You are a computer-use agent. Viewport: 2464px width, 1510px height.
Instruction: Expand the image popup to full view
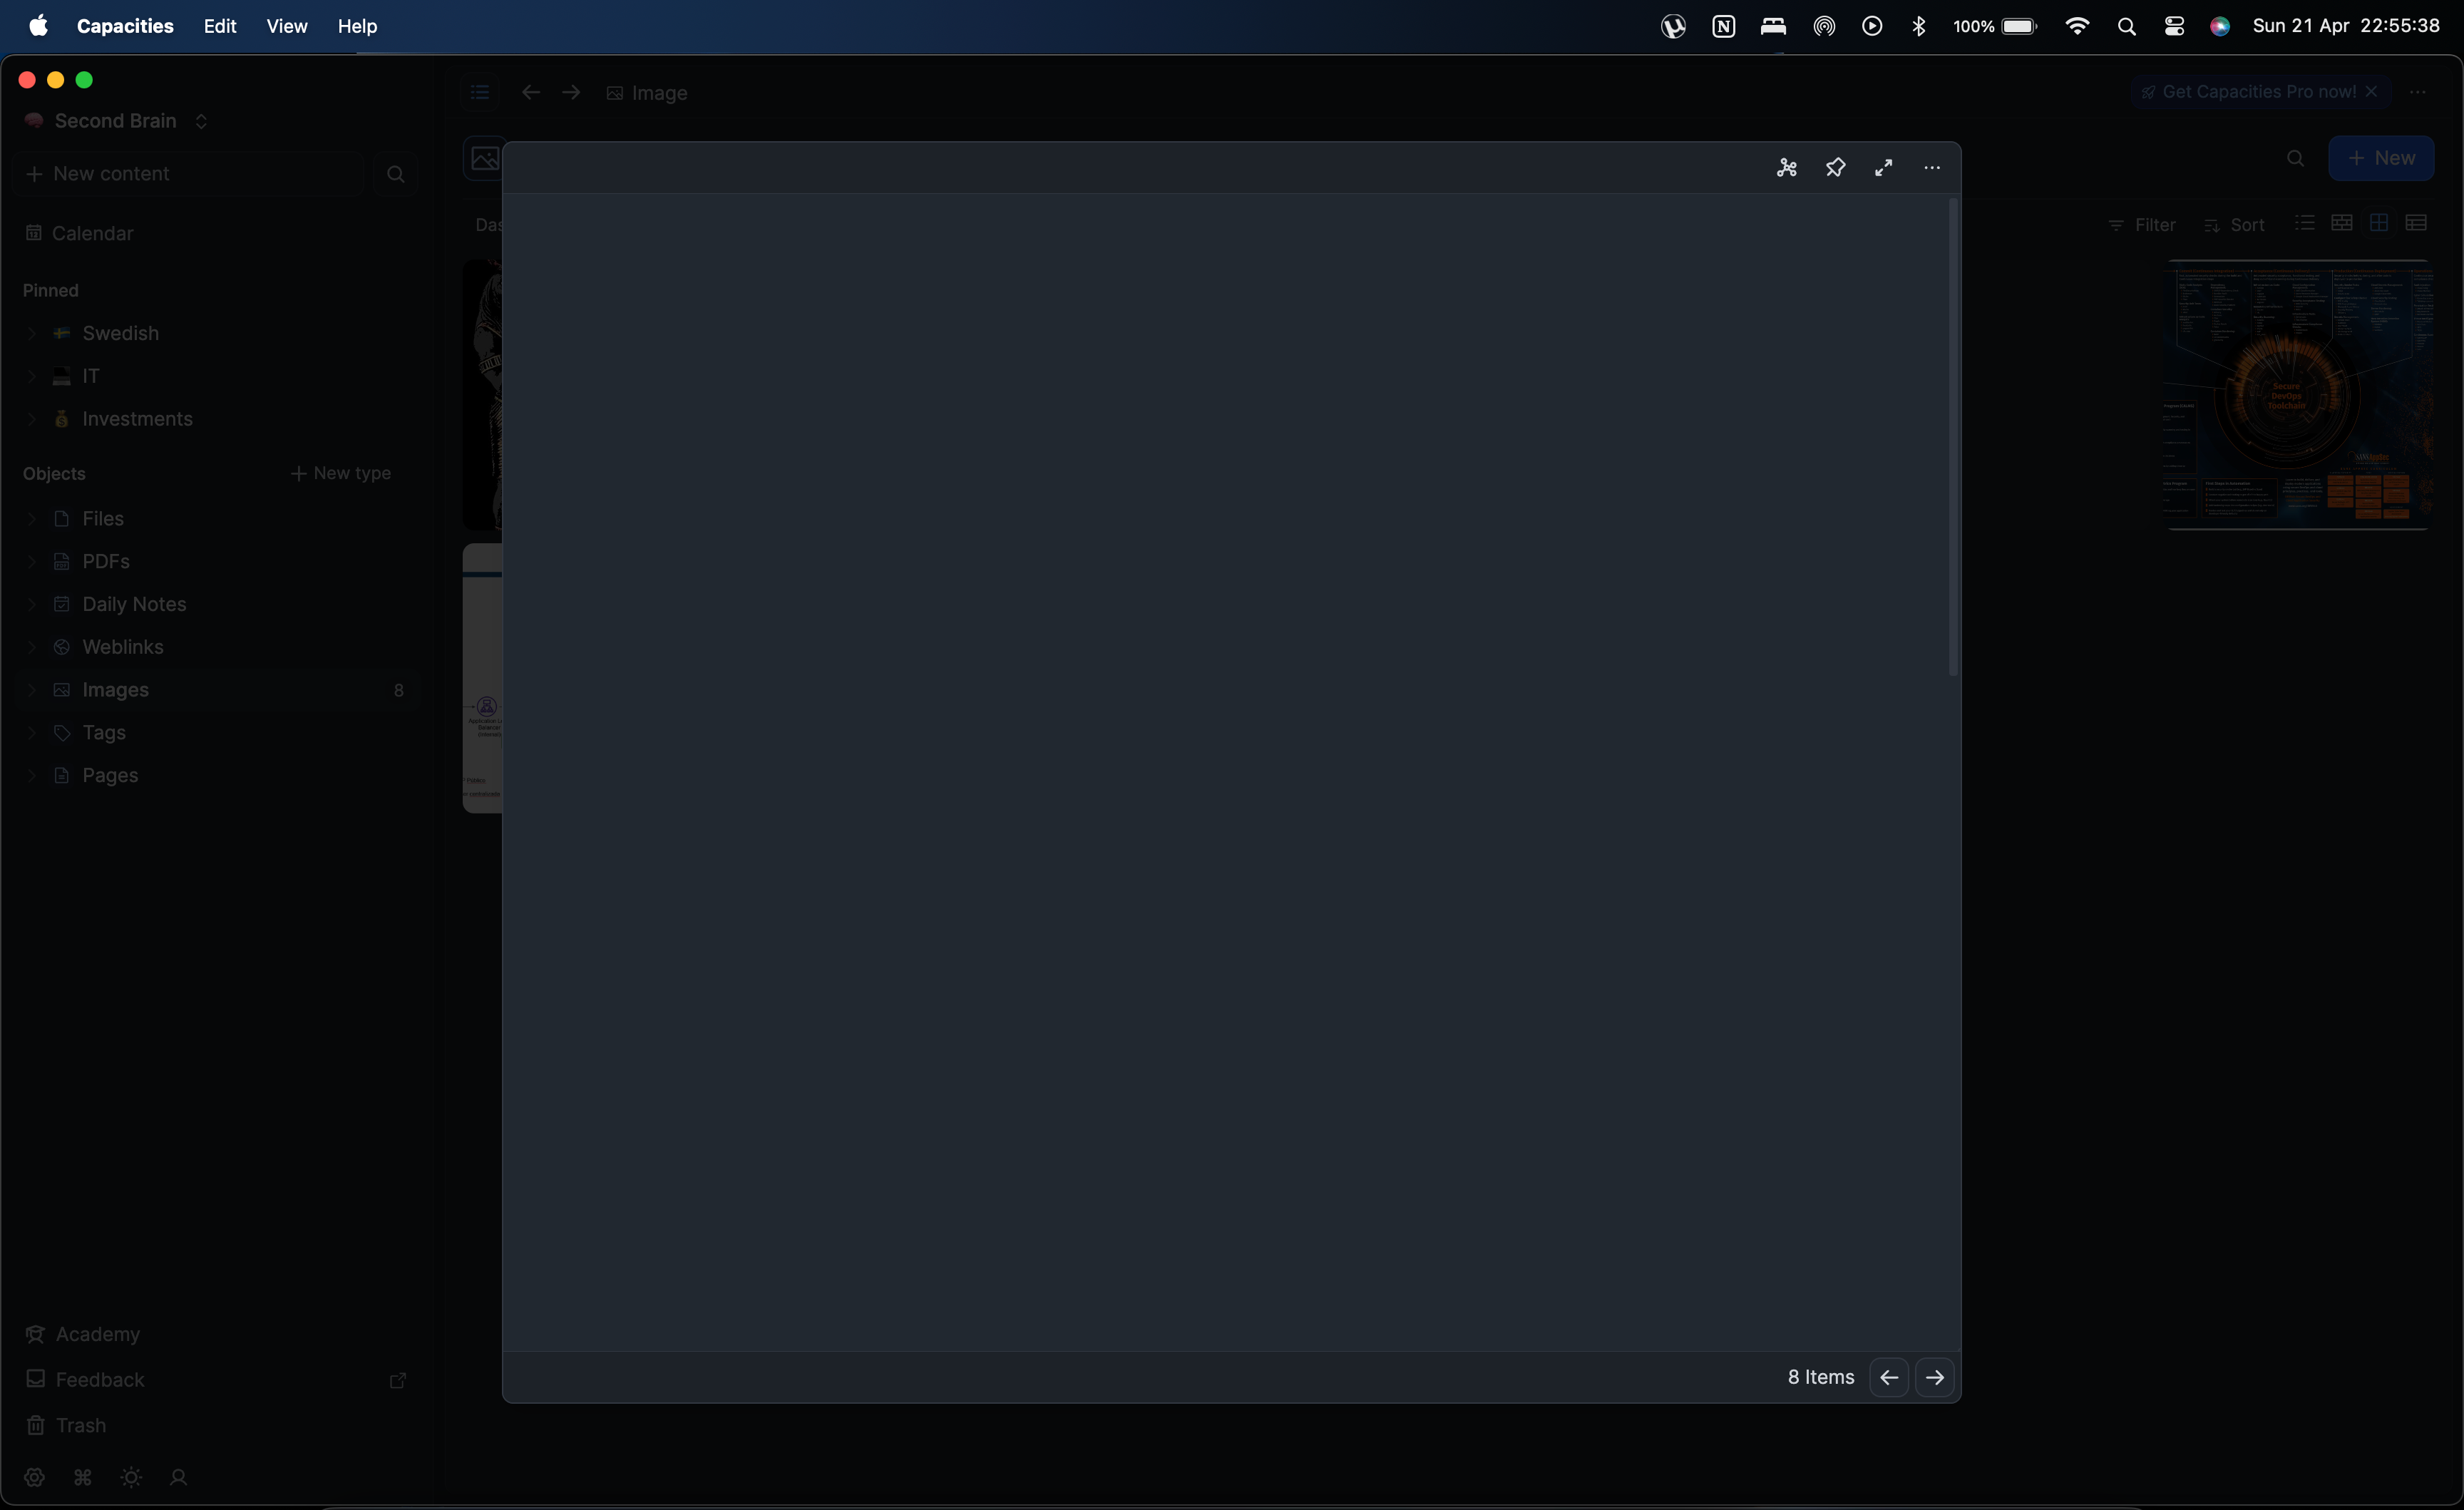pyautogui.click(x=1883, y=168)
